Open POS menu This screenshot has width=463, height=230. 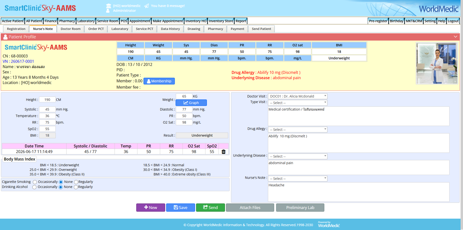[124, 21]
